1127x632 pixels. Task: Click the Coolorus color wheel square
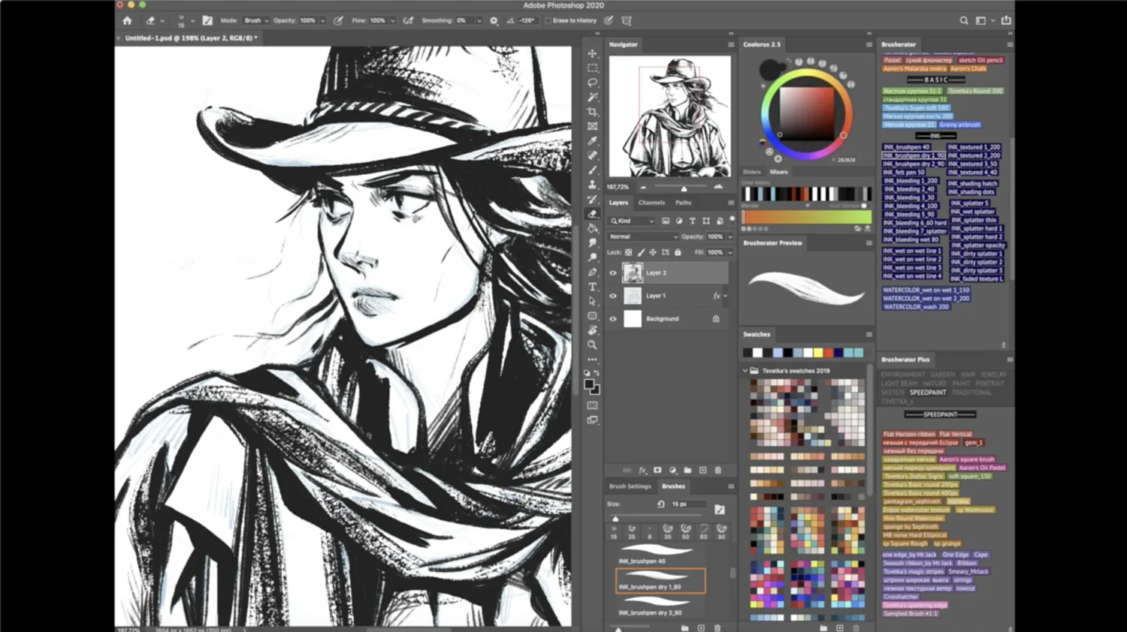[807, 113]
